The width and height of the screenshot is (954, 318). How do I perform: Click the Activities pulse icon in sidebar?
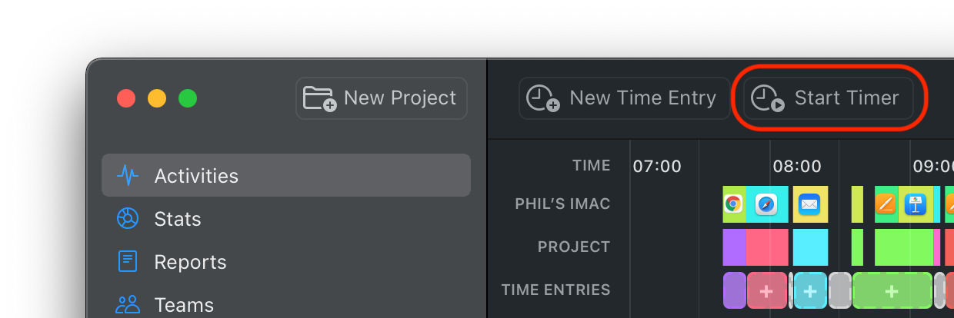(x=127, y=176)
